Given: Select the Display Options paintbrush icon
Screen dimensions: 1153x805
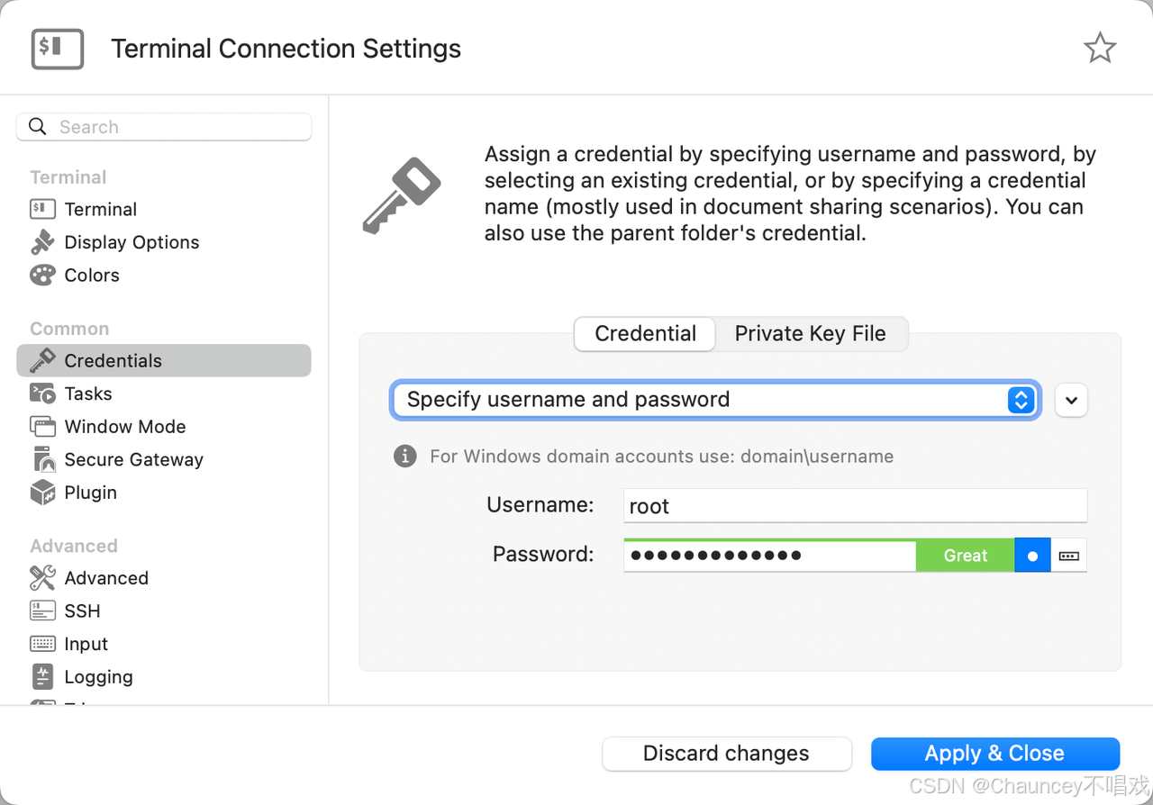Looking at the screenshot, I should 42,242.
